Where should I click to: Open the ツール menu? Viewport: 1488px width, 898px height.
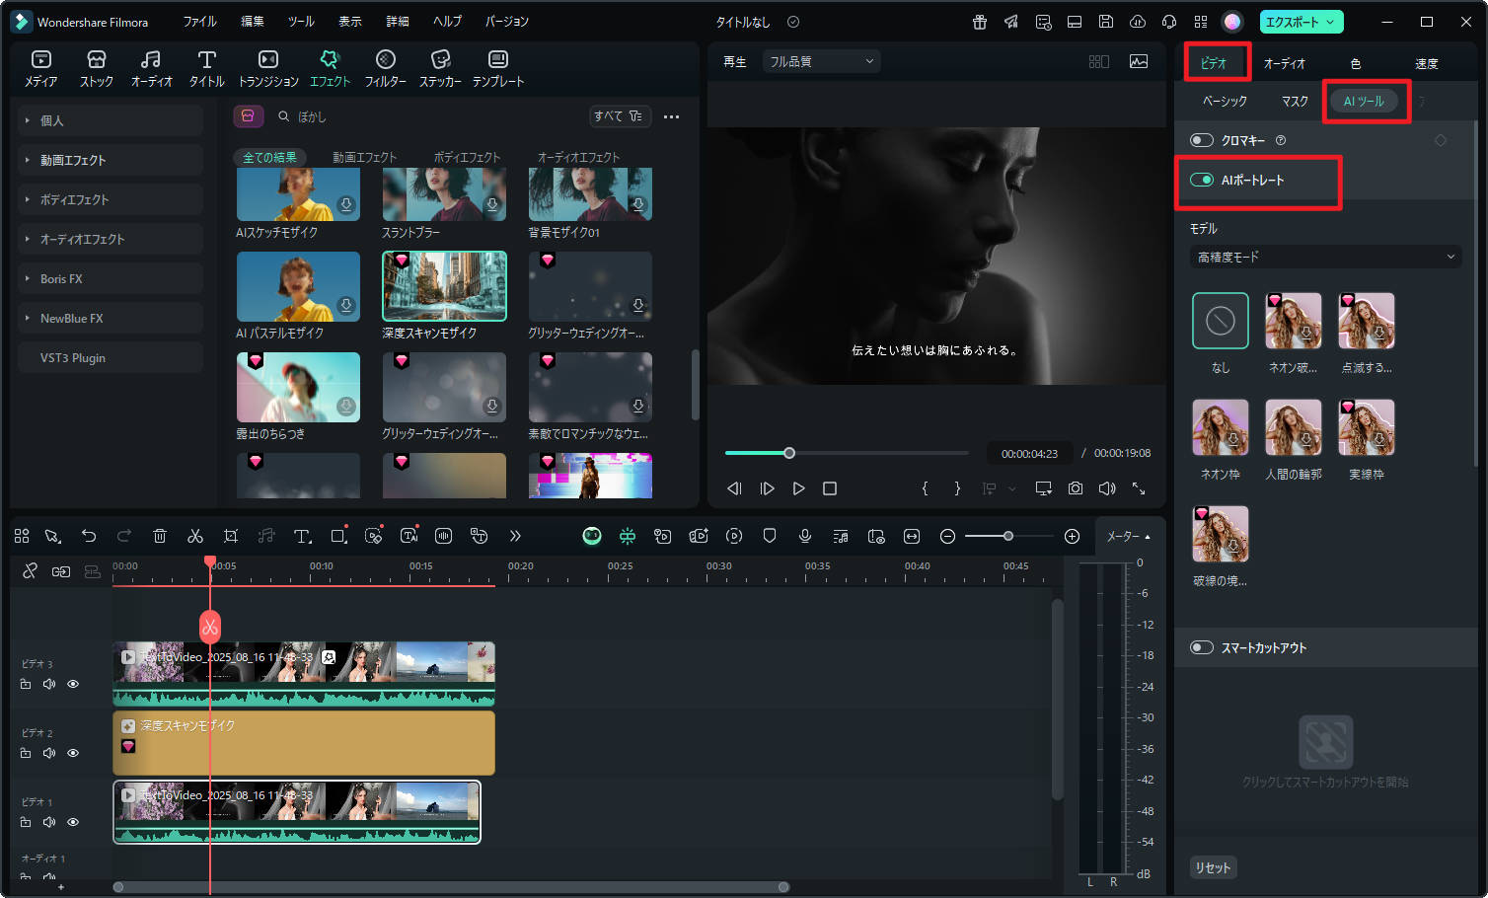tap(301, 22)
